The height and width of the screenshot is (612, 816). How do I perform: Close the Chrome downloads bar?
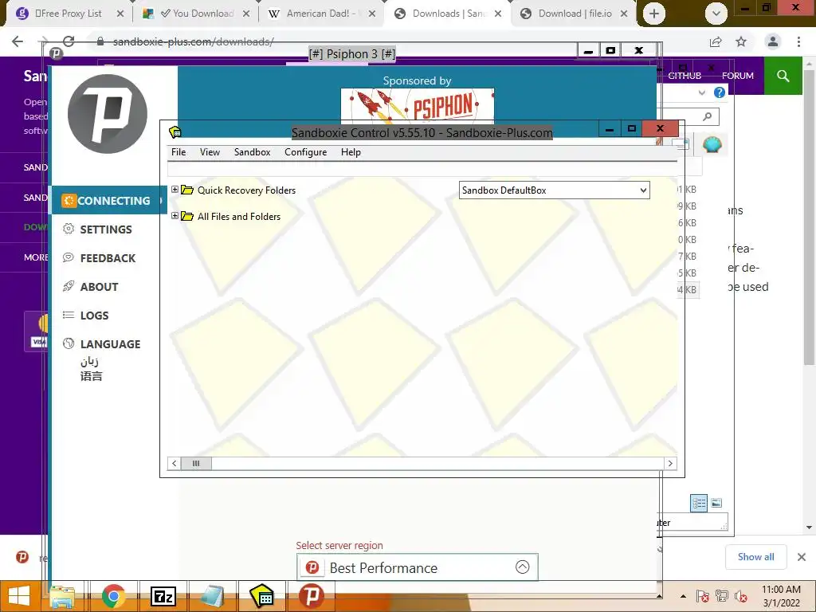click(802, 557)
